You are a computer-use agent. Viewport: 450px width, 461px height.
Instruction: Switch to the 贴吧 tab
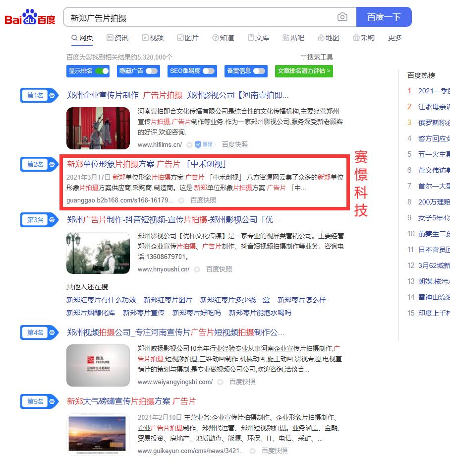pos(293,38)
